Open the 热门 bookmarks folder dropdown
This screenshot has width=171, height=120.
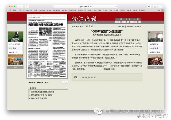click(x=21, y=10)
